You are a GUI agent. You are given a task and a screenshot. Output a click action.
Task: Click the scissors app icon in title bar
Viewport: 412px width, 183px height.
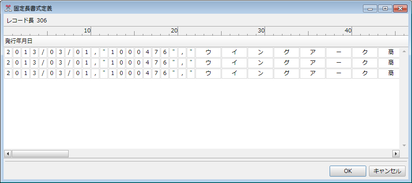pos(8,8)
